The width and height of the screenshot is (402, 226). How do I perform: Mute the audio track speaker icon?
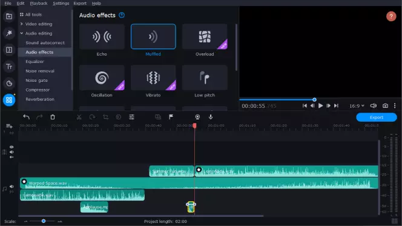(x=12, y=187)
